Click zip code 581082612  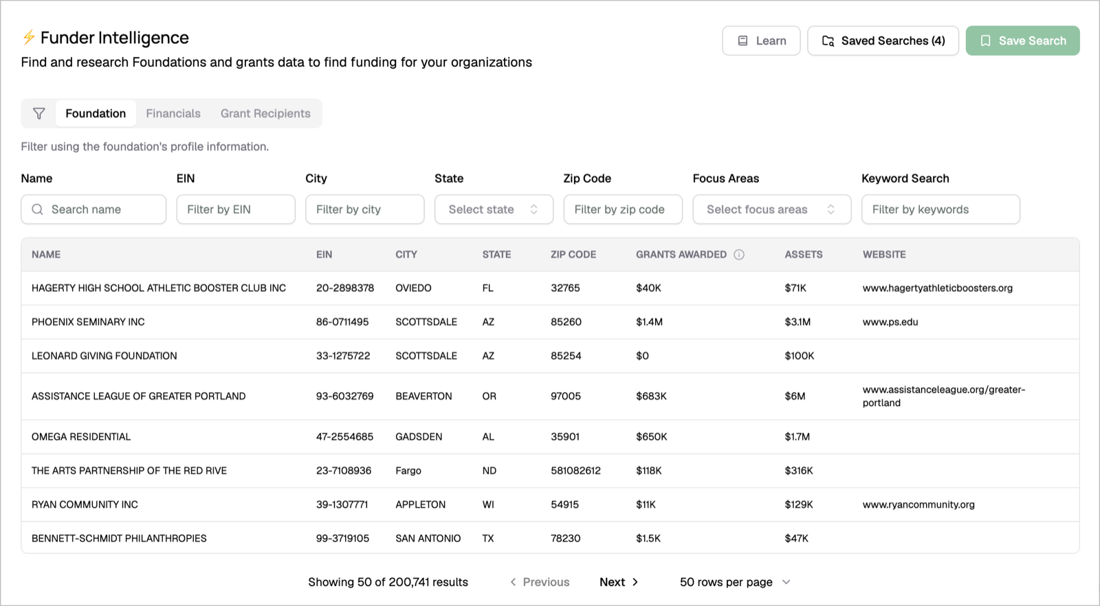575,471
